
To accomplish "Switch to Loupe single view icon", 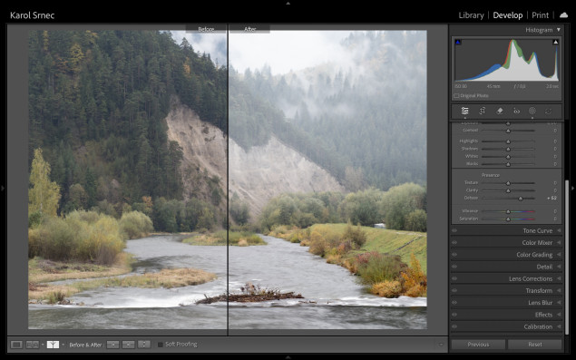I will (16, 345).
